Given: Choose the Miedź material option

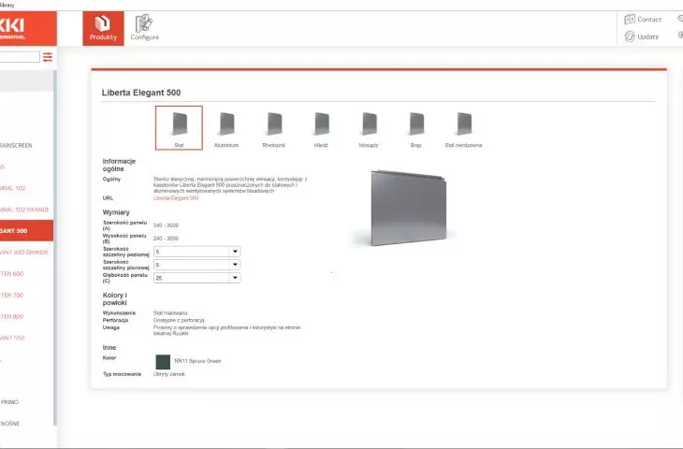Looking at the screenshot, I should click(322, 127).
